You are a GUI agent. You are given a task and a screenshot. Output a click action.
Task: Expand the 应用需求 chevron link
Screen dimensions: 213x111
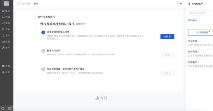tap(193, 62)
